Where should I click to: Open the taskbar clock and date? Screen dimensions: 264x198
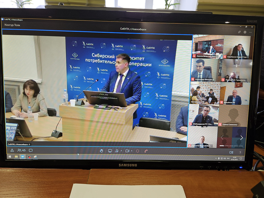tap(234, 159)
